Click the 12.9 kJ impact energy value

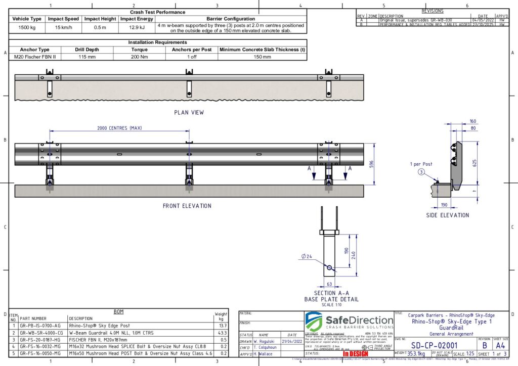click(137, 27)
